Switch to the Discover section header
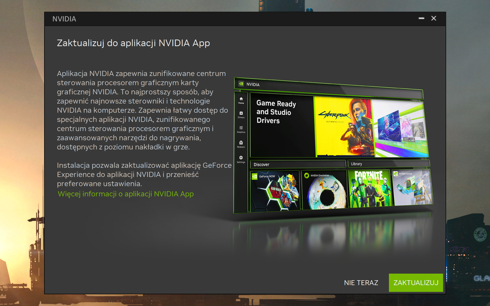 click(x=261, y=164)
